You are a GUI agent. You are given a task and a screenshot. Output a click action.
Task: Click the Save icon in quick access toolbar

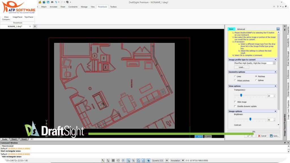click(x=48, y=2)
